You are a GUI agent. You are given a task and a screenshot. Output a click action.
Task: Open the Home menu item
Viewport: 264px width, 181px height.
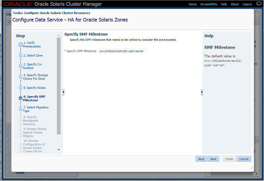pos(192,4)
